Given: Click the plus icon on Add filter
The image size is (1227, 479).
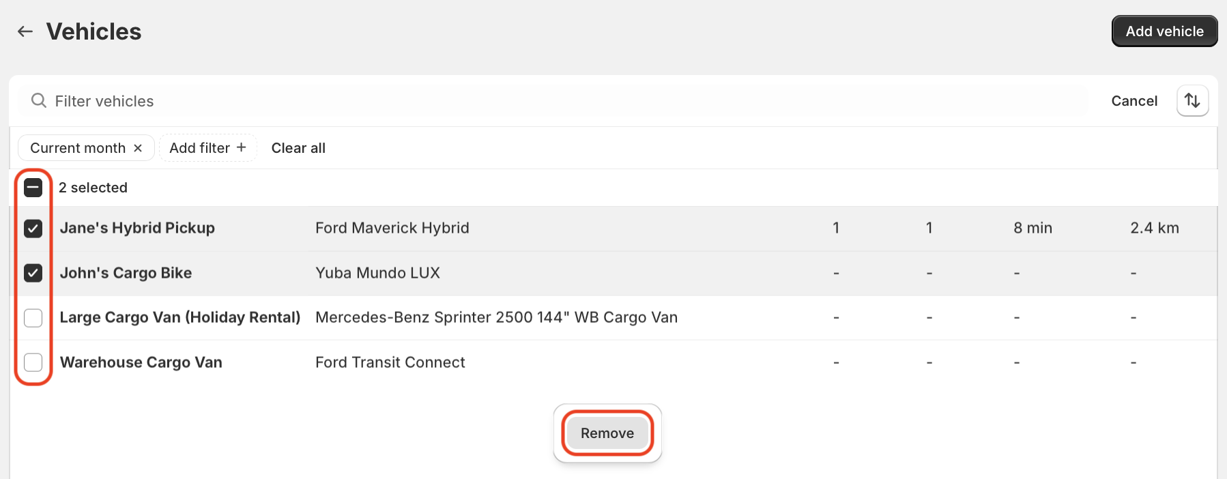Looking at the screenshot, I should point(241,147).
